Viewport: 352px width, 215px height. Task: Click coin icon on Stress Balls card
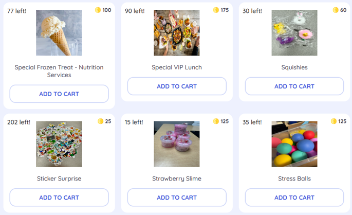(x=334, y=121)
